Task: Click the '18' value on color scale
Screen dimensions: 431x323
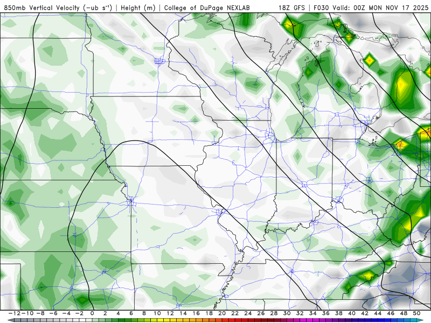Action: click(x=209, y=313)
